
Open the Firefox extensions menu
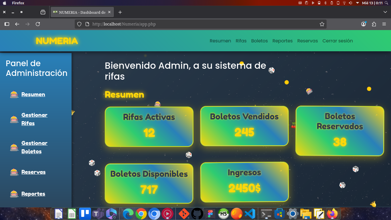coord(374,24)
